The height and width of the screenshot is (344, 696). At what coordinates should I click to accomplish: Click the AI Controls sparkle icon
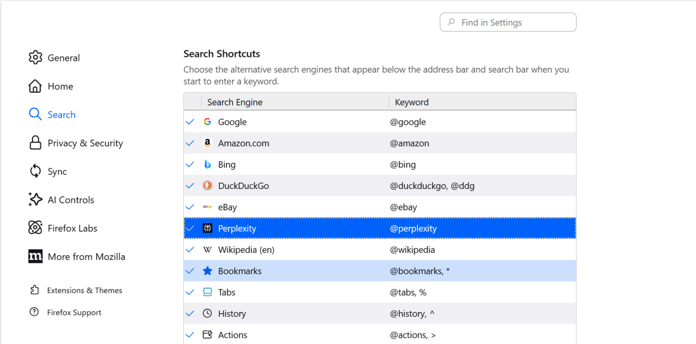click(x=35, y=200)
